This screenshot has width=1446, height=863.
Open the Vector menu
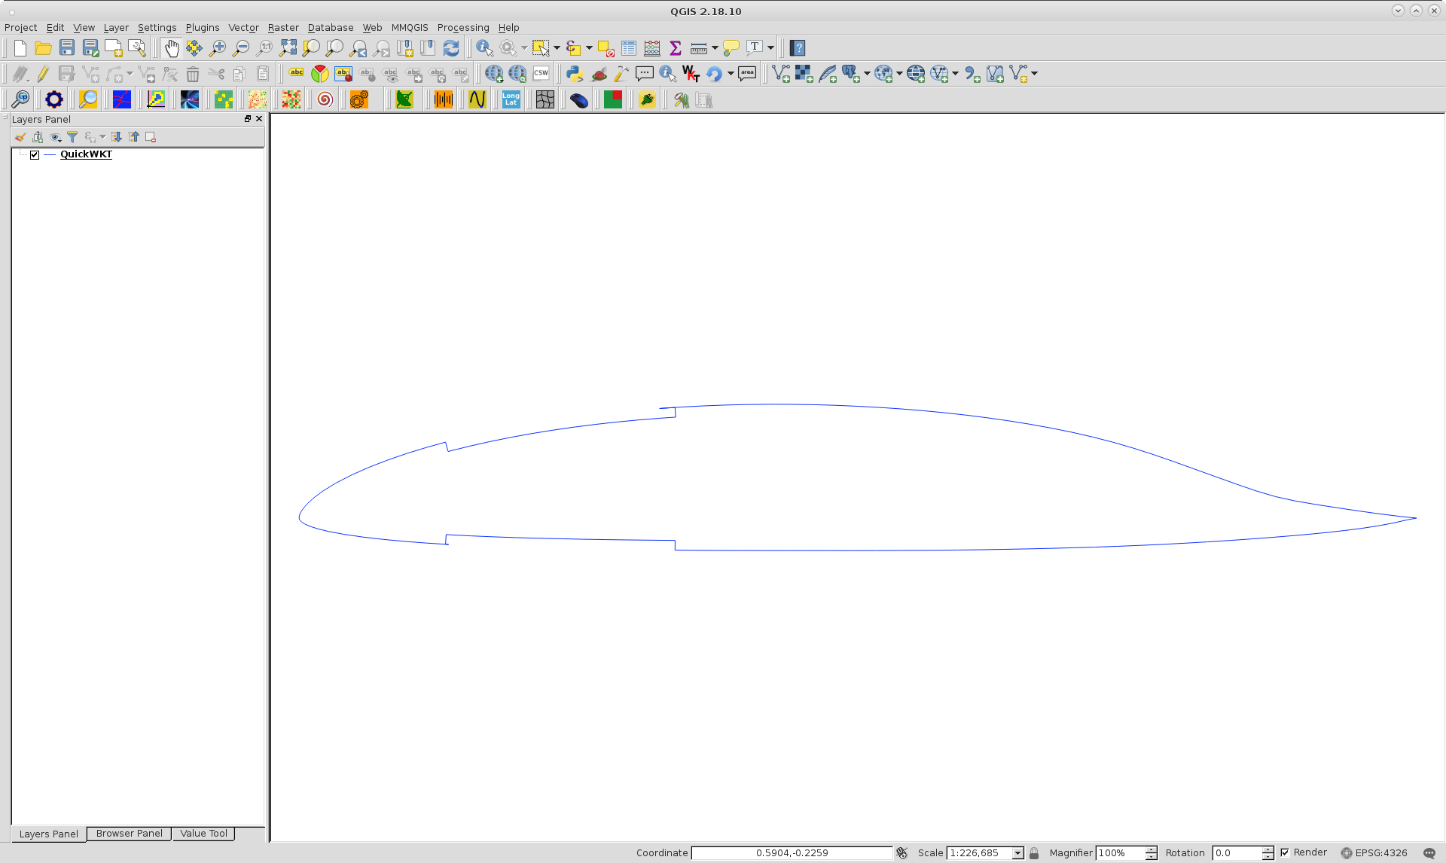tap(243, 28)
